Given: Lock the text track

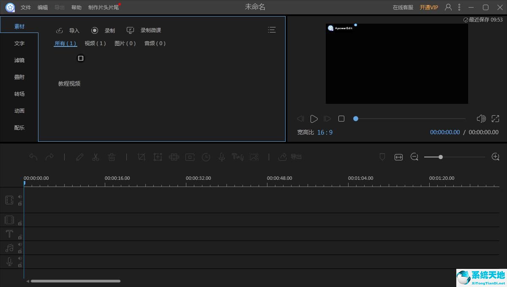Looking at the screenshot, I should point(20,237).
